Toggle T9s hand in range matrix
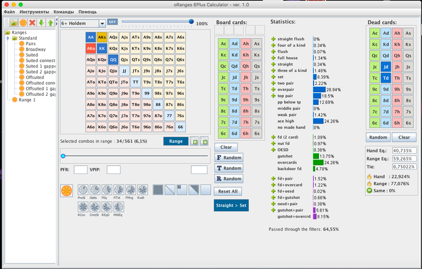This screenshot has height=269, width=422. pos(147,82)
